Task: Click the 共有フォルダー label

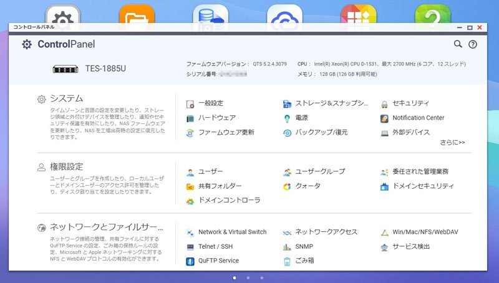Action: coord(220,186)
